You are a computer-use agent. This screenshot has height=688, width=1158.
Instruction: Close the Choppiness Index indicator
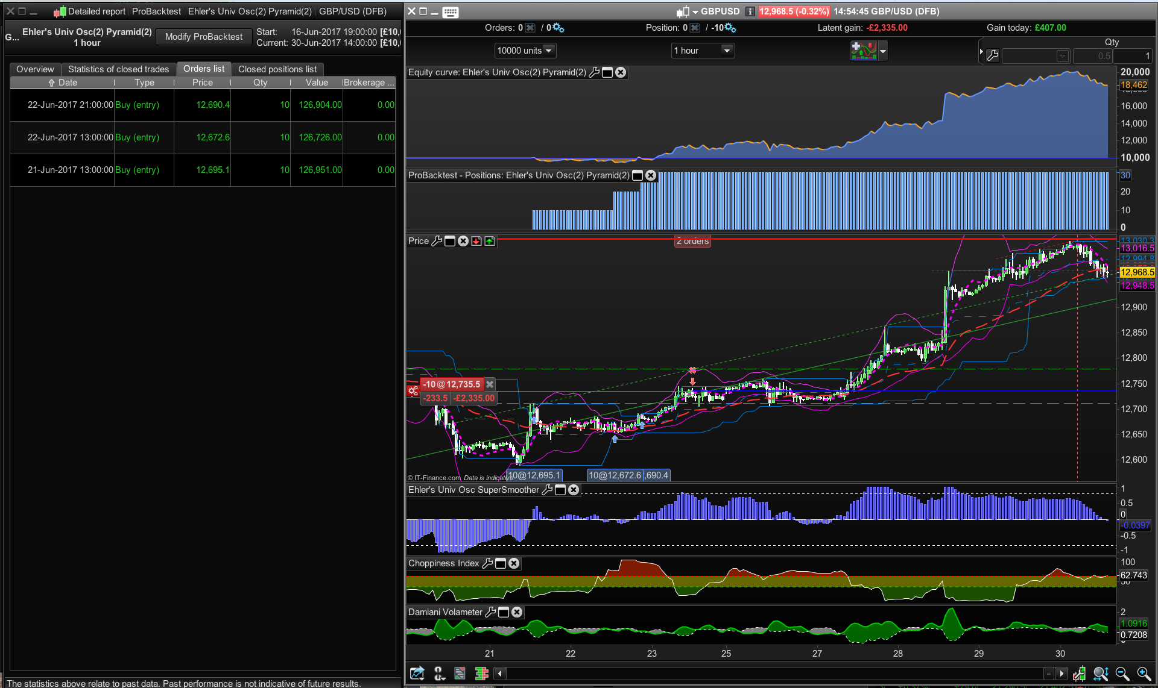[514, 563]
